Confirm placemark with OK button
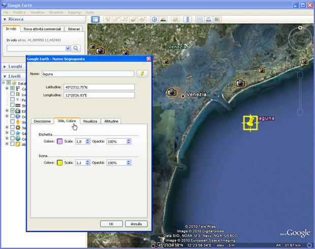315x249 pixels. [x=111, y=224]
